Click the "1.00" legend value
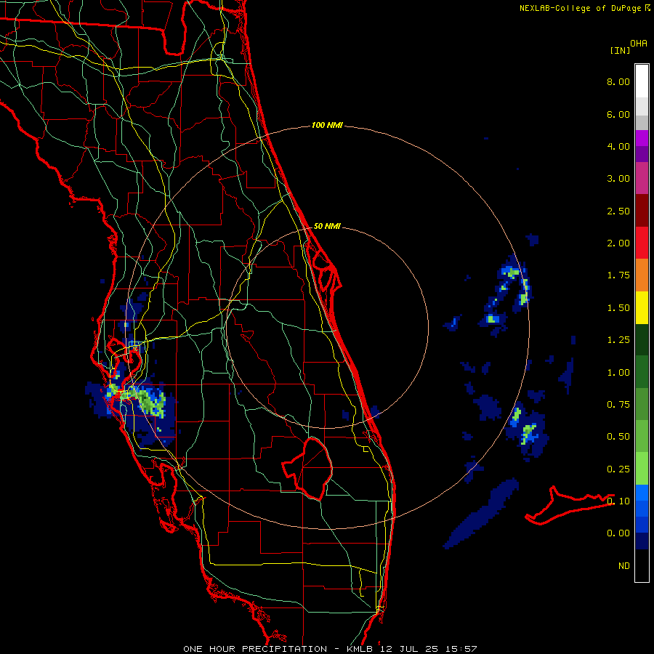 618,373
